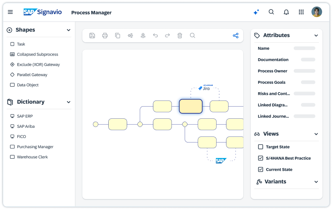Collapse the Shapes section

[x=69, y=30]
